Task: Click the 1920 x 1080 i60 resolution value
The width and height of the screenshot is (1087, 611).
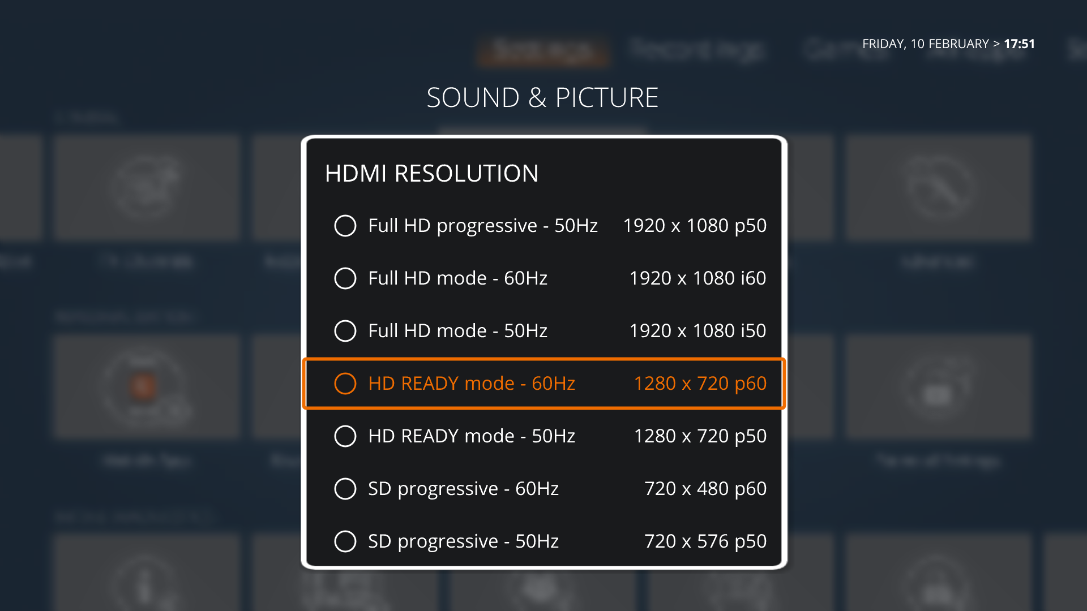Action: click(697, 278)
